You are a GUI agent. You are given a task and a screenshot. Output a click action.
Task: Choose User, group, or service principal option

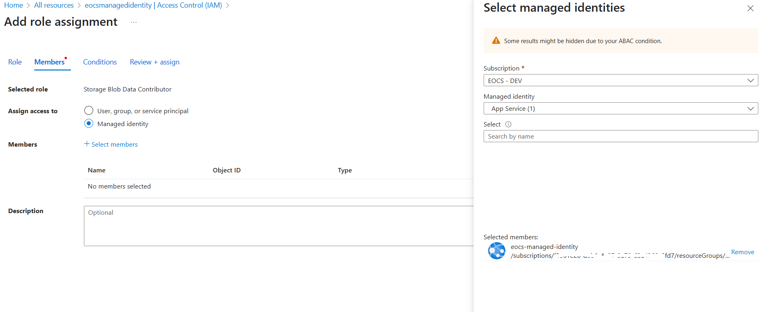[89, 111]
